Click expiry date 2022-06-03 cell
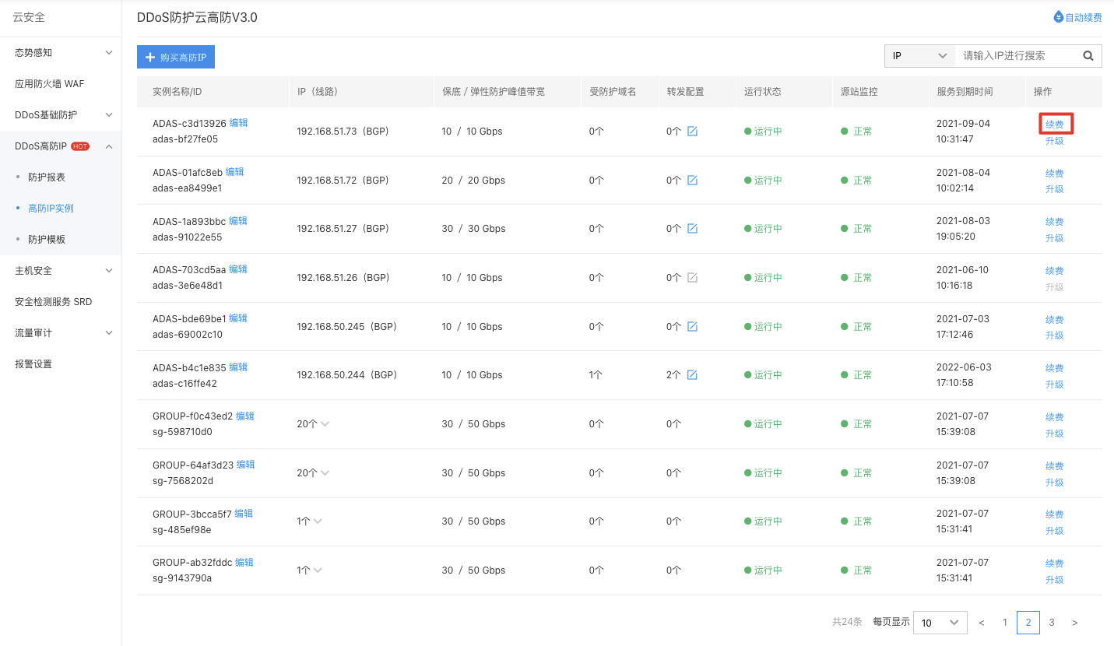The width and height of the screenshot is (1114, 646). click(963, 375)
